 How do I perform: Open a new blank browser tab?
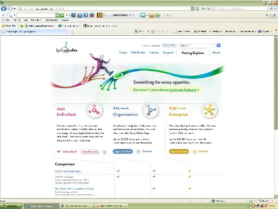tap(69, 32)
